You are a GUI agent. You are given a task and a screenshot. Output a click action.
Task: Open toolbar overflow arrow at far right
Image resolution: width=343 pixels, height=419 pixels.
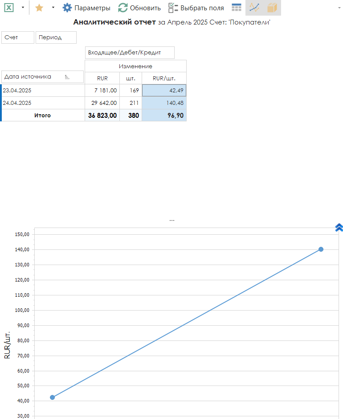339,8
